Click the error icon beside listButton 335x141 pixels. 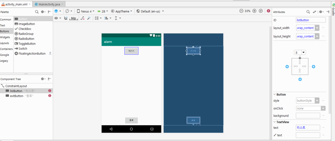(50, 91)
